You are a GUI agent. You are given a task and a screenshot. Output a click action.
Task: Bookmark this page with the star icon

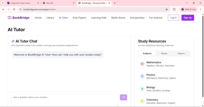[x=167, y=9]
